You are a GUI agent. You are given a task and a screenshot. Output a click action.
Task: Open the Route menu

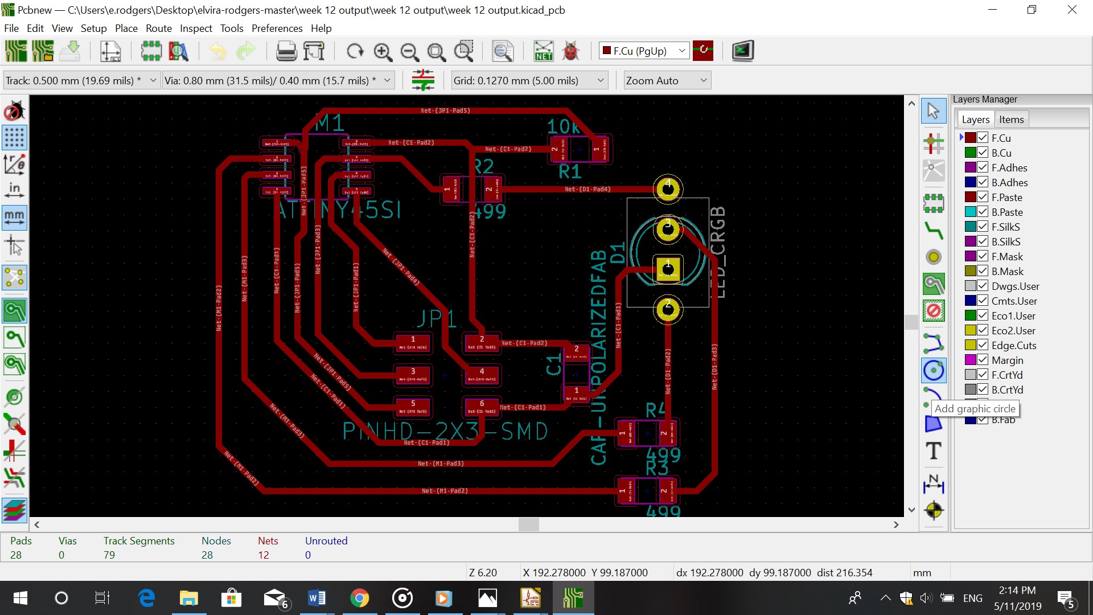tap(158, 28)
